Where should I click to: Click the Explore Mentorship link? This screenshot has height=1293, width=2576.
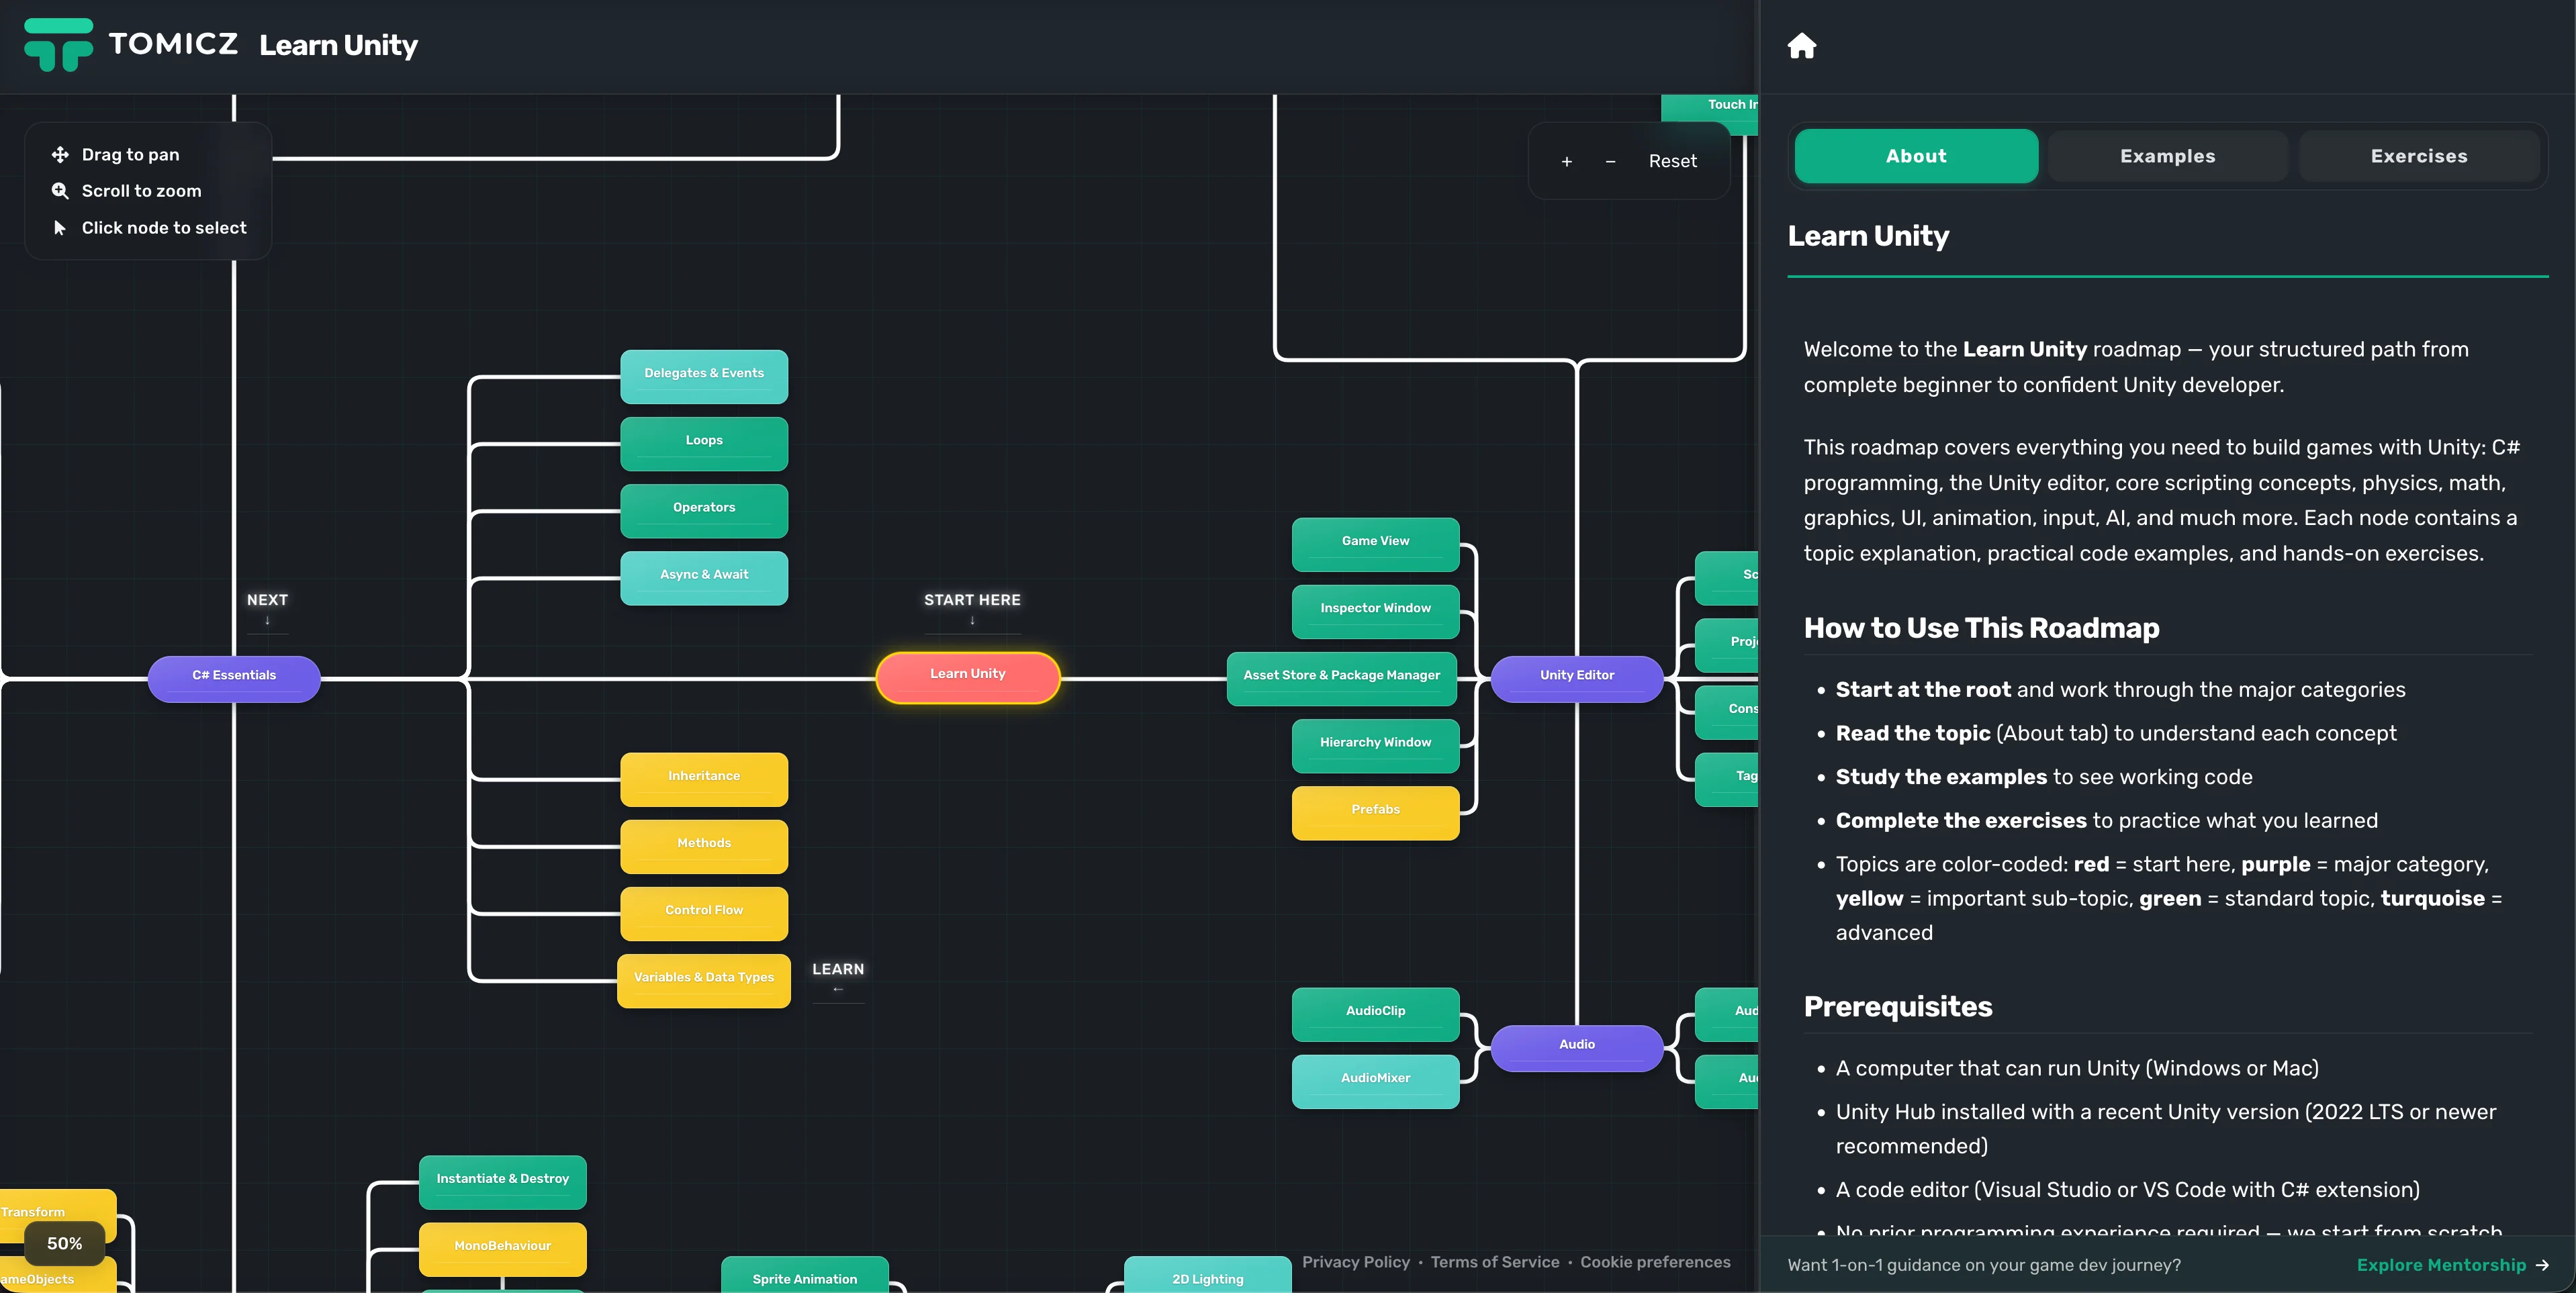click(x=2452, y=1265)
